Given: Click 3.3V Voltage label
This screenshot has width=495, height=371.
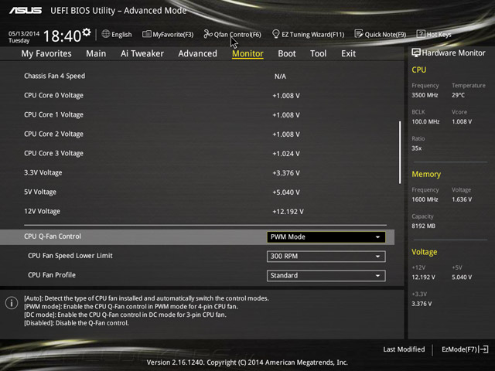Looking at the screenshot, I should pos(43,172).
